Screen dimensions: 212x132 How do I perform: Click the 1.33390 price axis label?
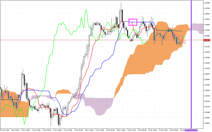(207, 30)
